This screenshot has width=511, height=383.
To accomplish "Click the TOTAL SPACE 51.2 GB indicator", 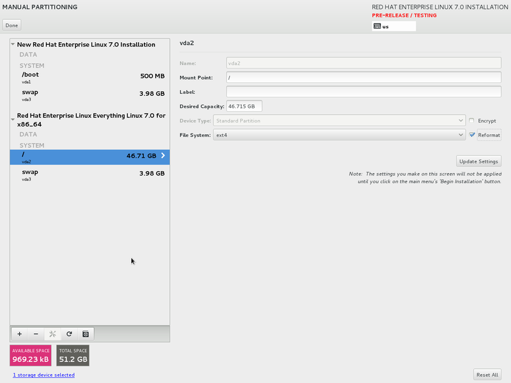I will pyautogui.click(x=73, y=356).
